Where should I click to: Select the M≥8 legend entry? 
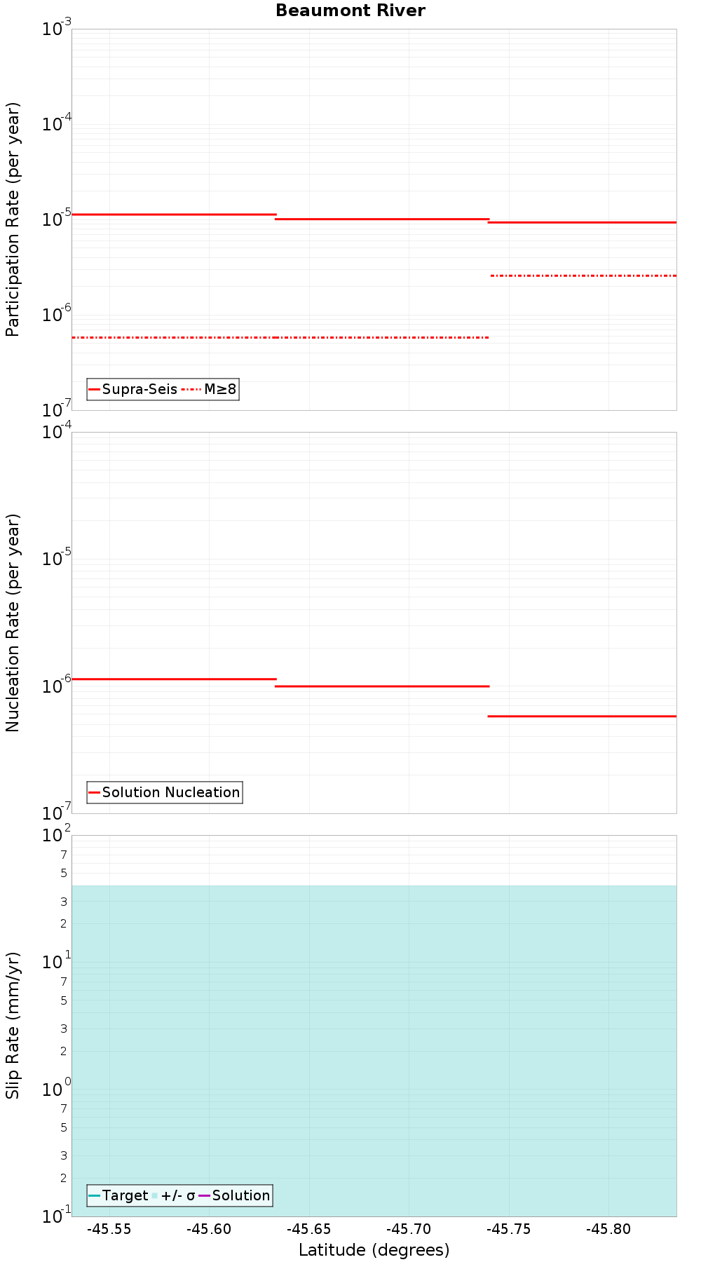pyautogui.click(x=210, y=389)
